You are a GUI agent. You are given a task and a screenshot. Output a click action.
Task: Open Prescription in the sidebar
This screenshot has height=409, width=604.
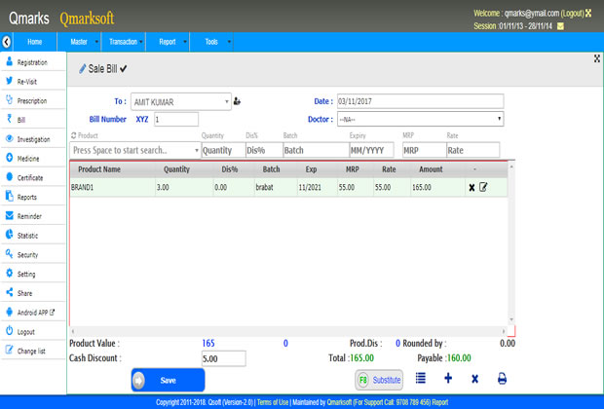coord(33,100)
